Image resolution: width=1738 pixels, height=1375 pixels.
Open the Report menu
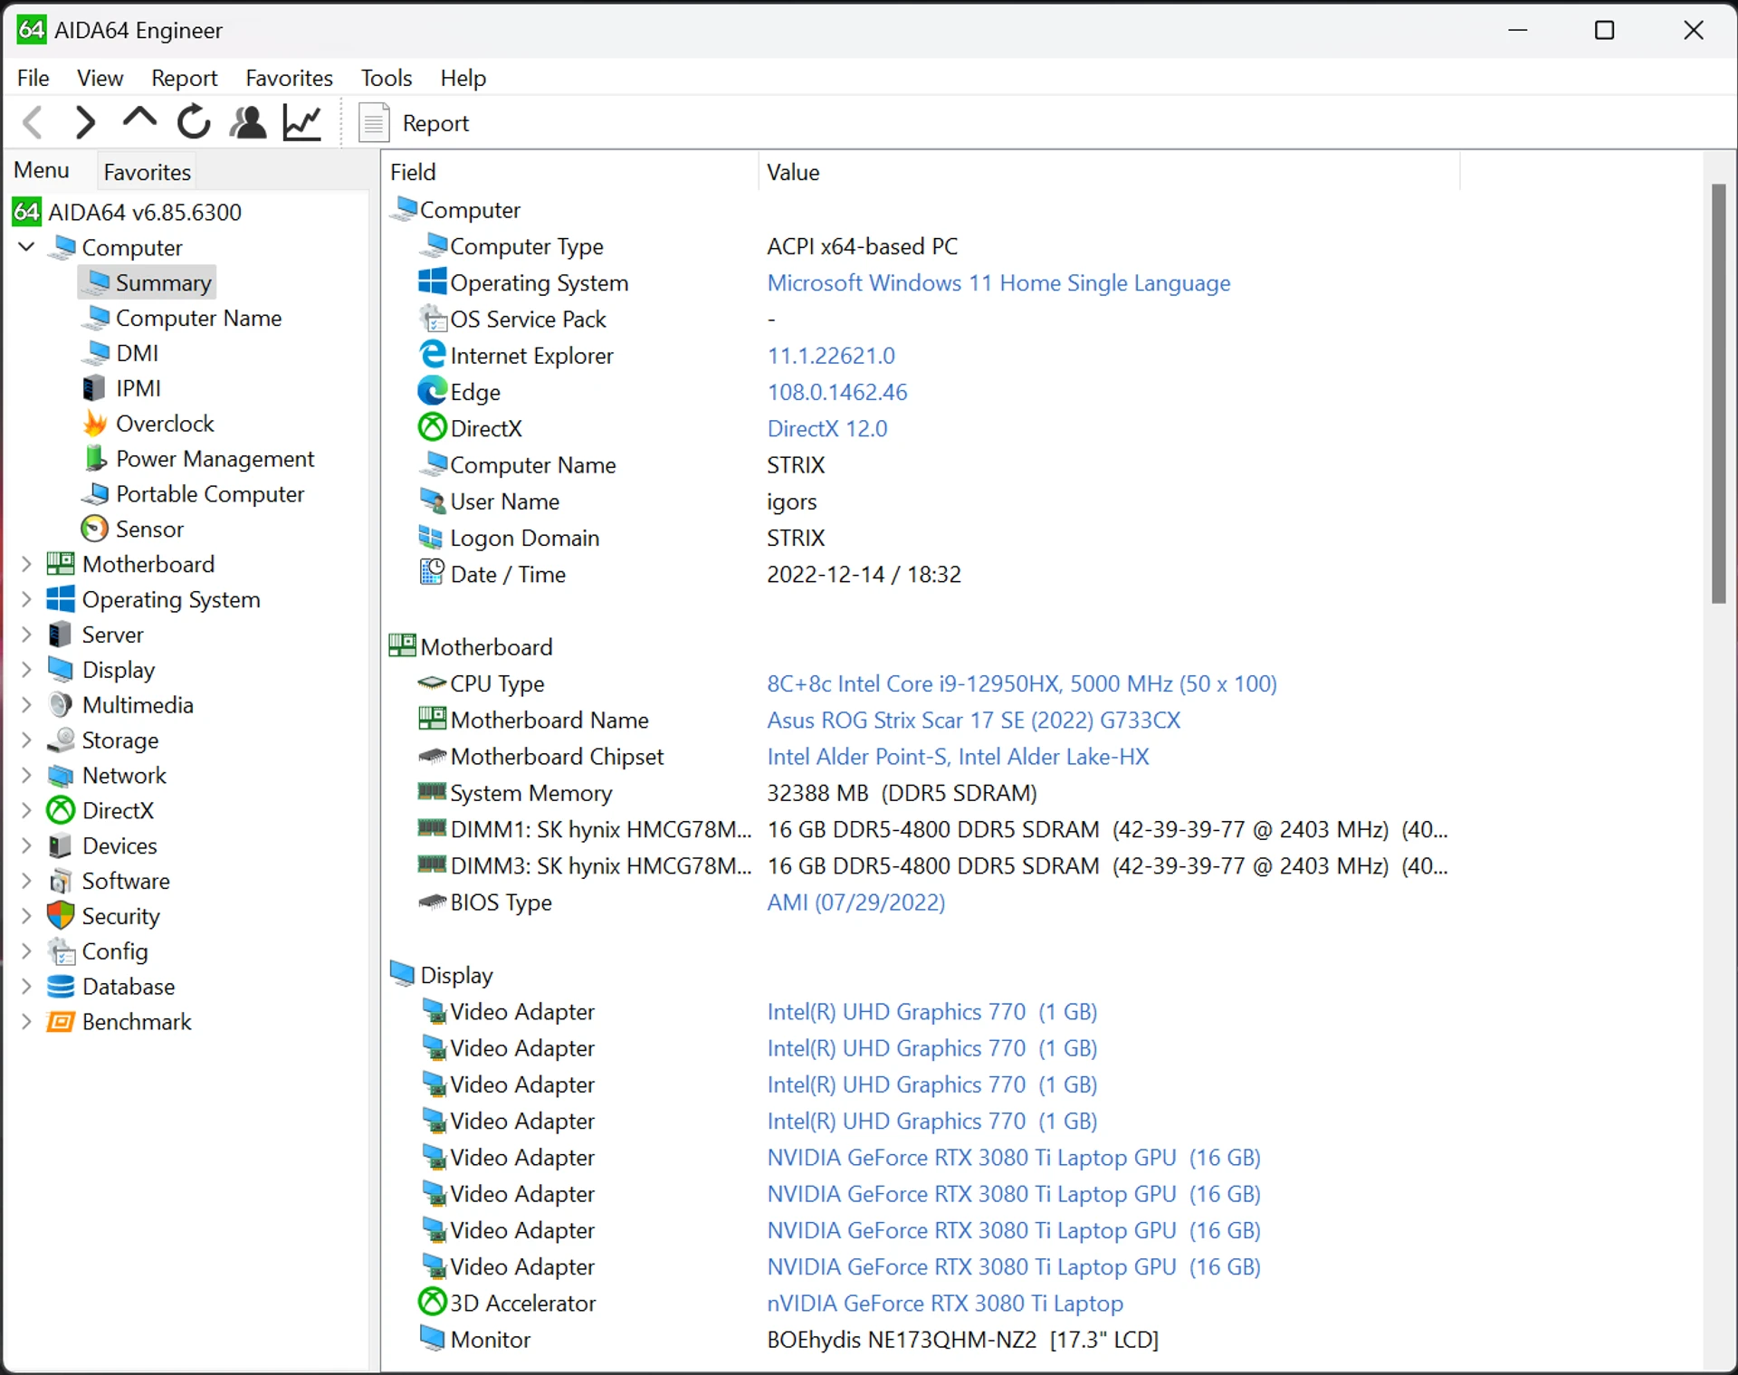184,78
